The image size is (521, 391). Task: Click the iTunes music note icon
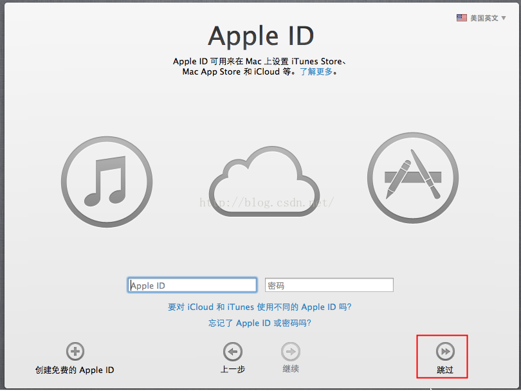point(107,181)
